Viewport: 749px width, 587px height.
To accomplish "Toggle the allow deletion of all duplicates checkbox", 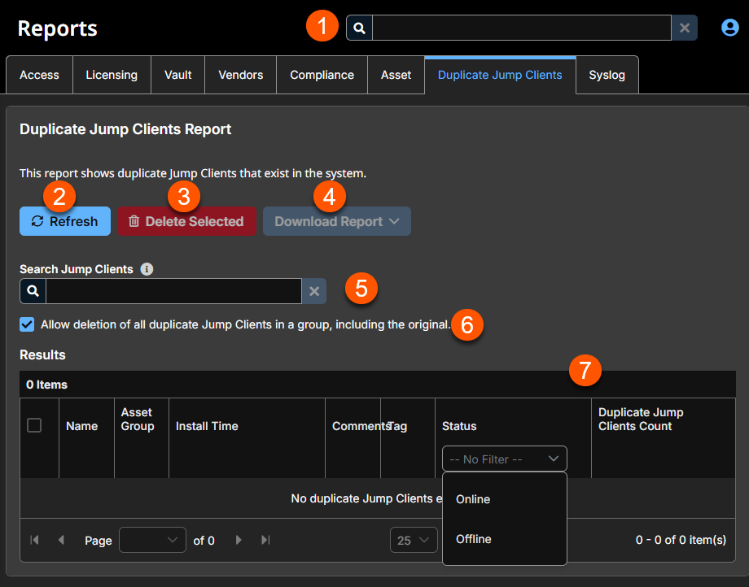I will pyautogui.click(x=27, y=324).
